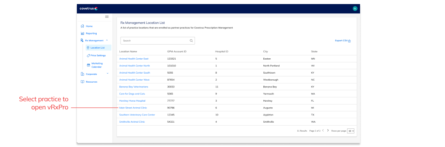Expand the Corporate section

click(107, 74)
